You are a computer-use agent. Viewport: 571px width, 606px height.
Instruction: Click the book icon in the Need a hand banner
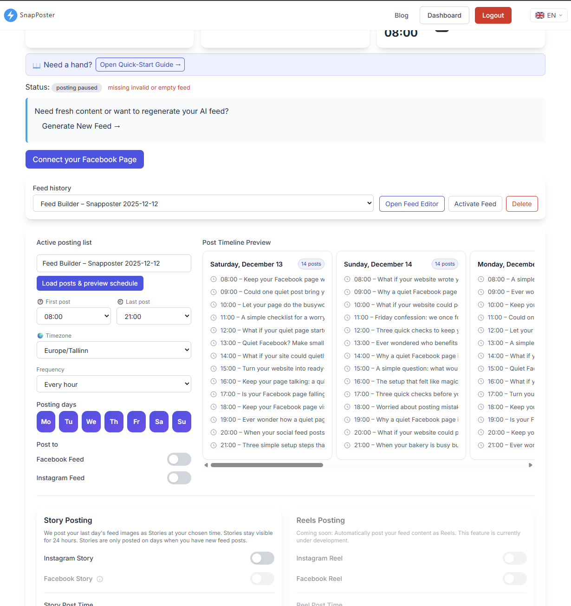pos(36,65)
